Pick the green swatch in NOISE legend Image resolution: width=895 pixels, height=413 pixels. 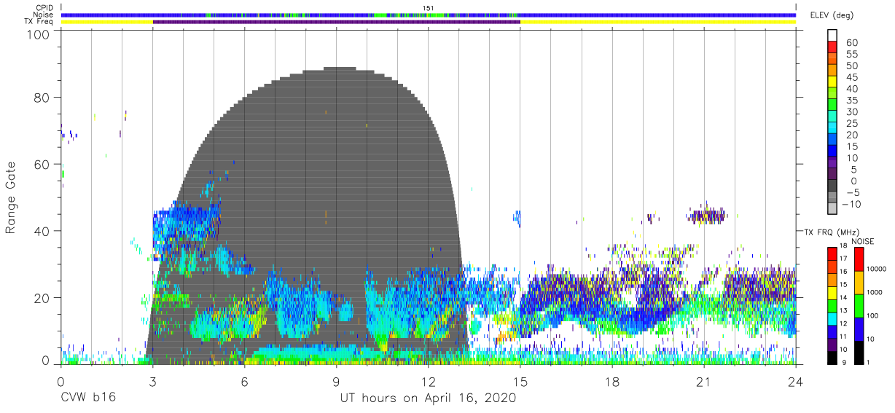859,305
